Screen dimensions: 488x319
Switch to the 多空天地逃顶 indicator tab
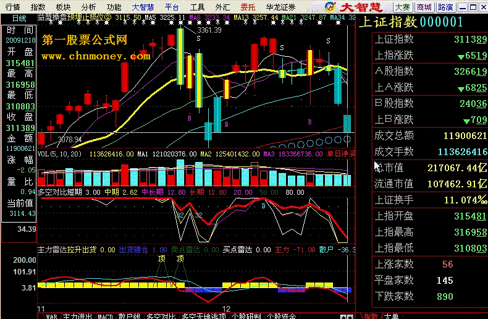pyautogui.click(x=204, y=316)
